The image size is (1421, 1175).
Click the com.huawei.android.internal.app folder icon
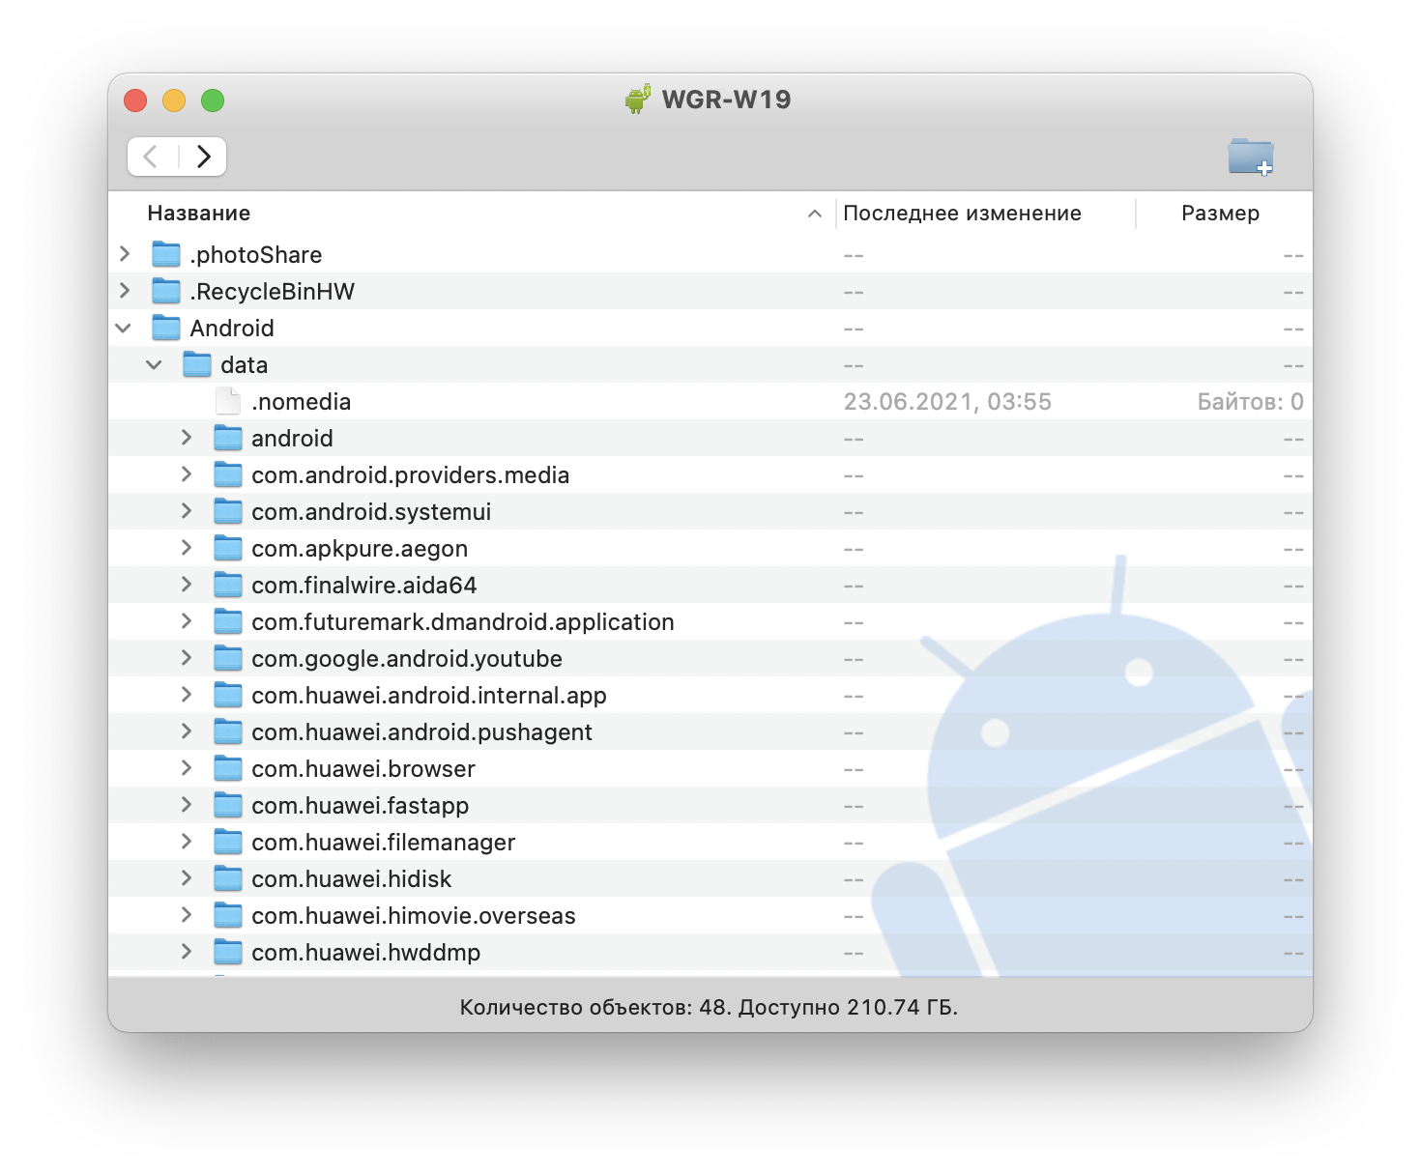[x=228, y=696]
